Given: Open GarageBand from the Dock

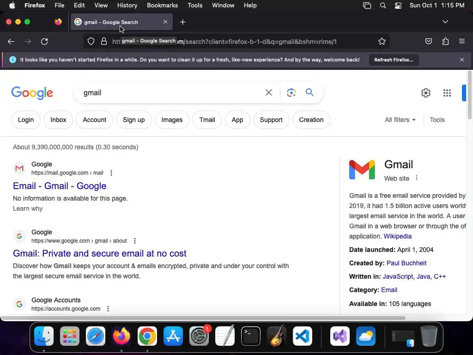Looking at the screenshot, I should (277, 336).
